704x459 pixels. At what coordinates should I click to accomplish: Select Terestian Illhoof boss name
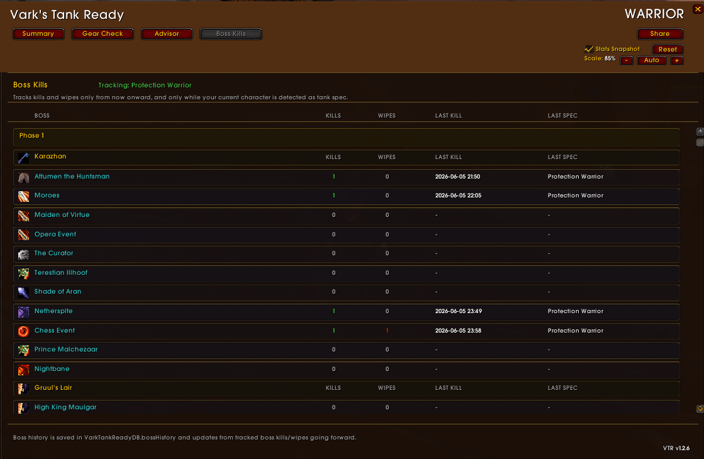pos(60,272)
